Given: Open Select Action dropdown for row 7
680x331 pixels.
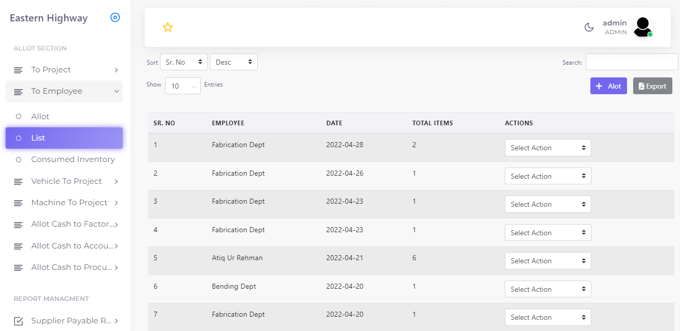Looking at the screenshot, I should (548, 317).
